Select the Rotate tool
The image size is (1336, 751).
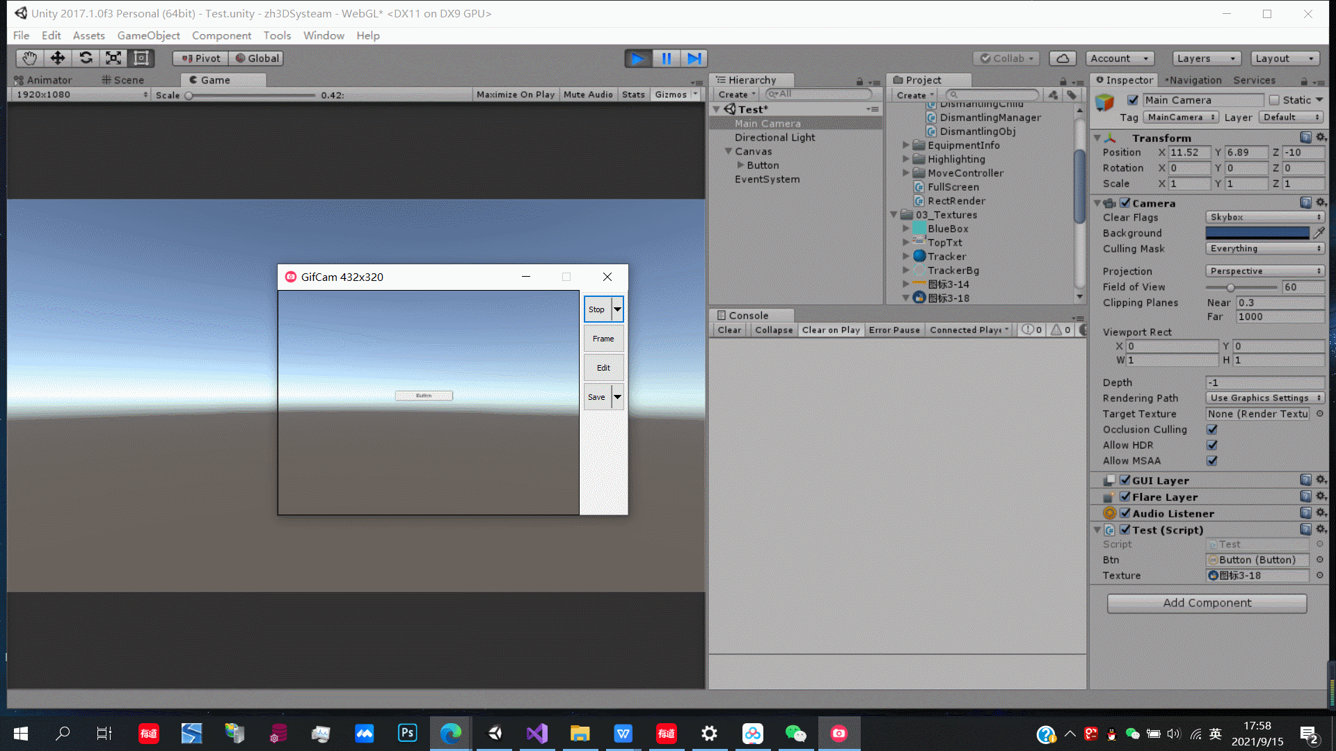point(86,58)
